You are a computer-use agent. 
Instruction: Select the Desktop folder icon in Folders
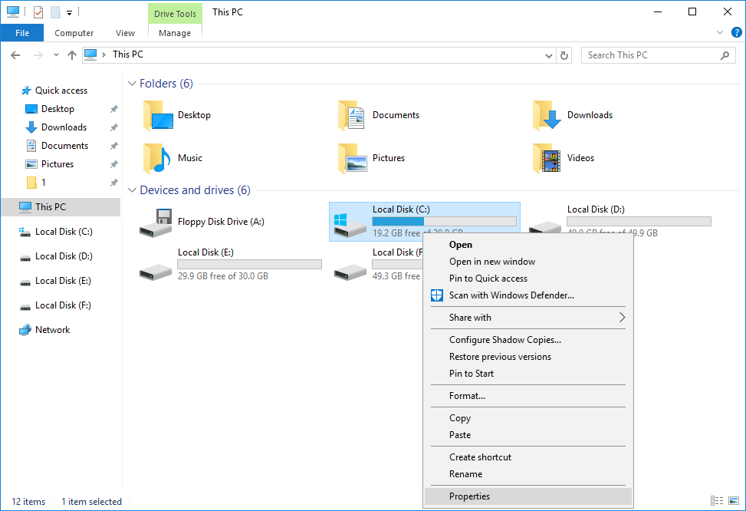158,115
